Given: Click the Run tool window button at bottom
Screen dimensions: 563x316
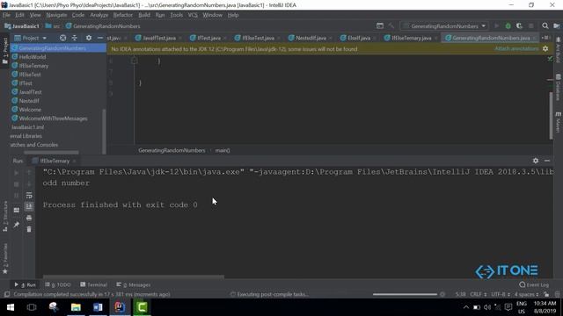Looking at the screenshot, I should (26, 284).
